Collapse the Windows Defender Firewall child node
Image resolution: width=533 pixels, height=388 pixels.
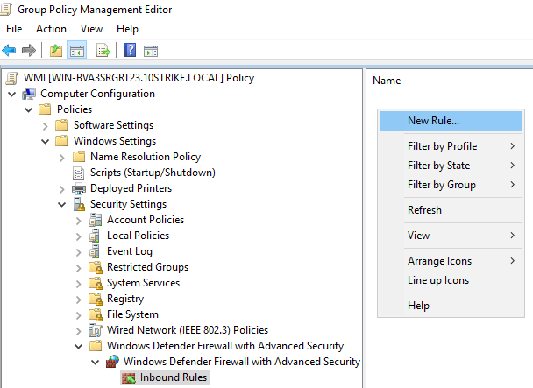tap(96, 362)
